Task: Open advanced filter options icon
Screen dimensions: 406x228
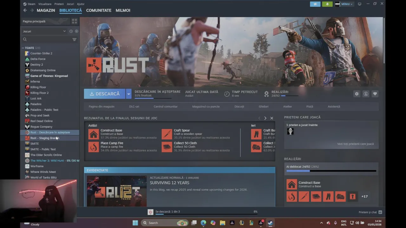Action: point(74,40)
